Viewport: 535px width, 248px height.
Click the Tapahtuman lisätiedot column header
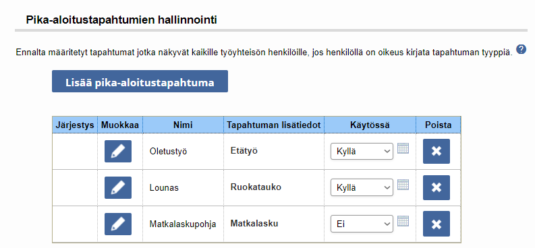[x=274, y=125]
